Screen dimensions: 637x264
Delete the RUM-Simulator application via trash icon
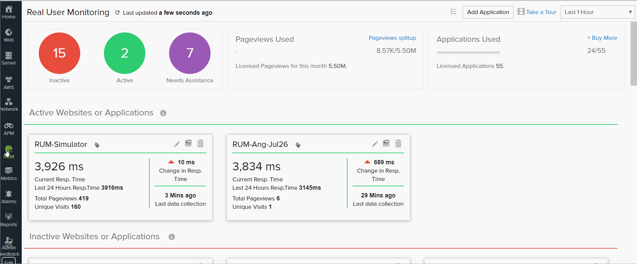point(200,144)
